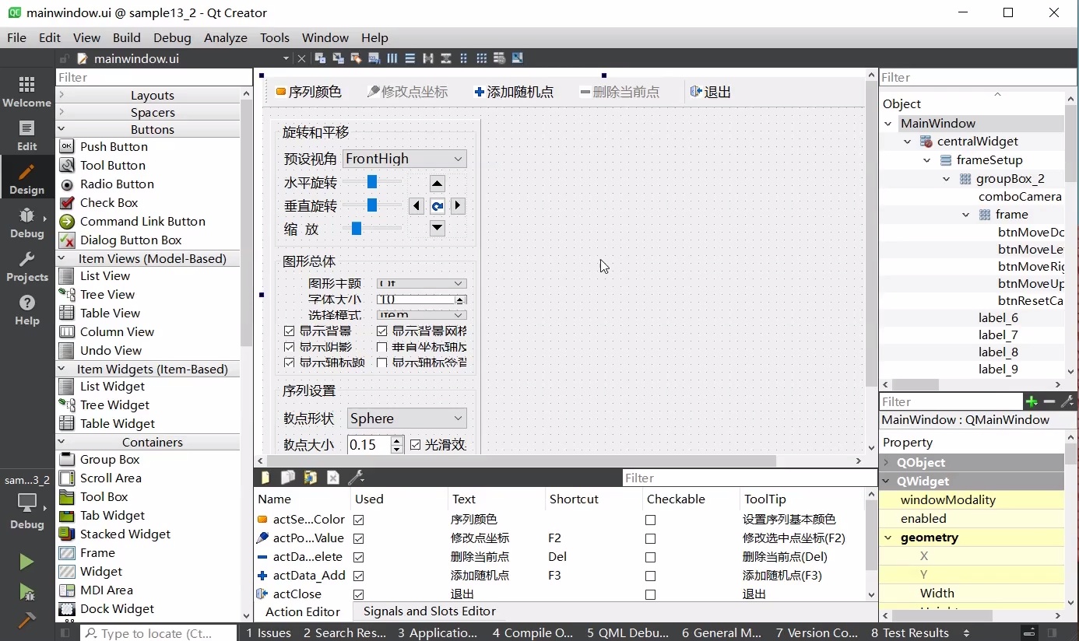Click Paste icon in Action Editor
The image size is (1079, 641).
point(311,478)
